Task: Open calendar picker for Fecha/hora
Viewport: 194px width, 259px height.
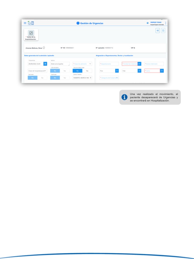Action: pyautogui.click(x=45, y=64)
